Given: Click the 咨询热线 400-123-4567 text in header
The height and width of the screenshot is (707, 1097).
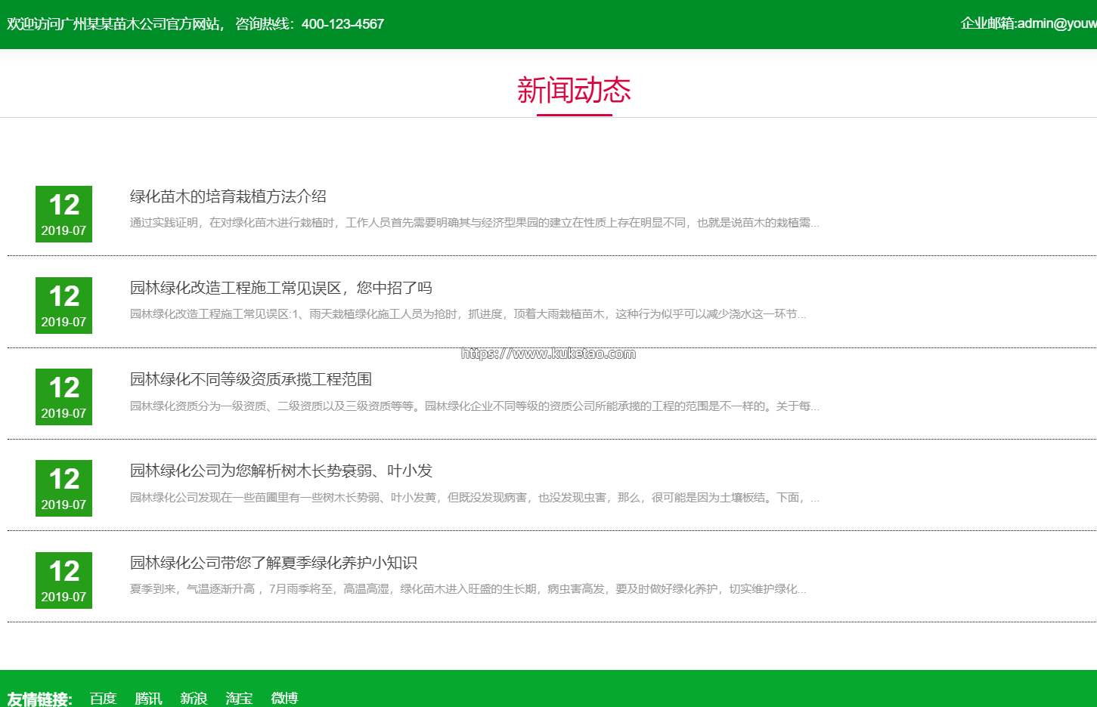Looking at the screenshot, I should pos(309,24).
